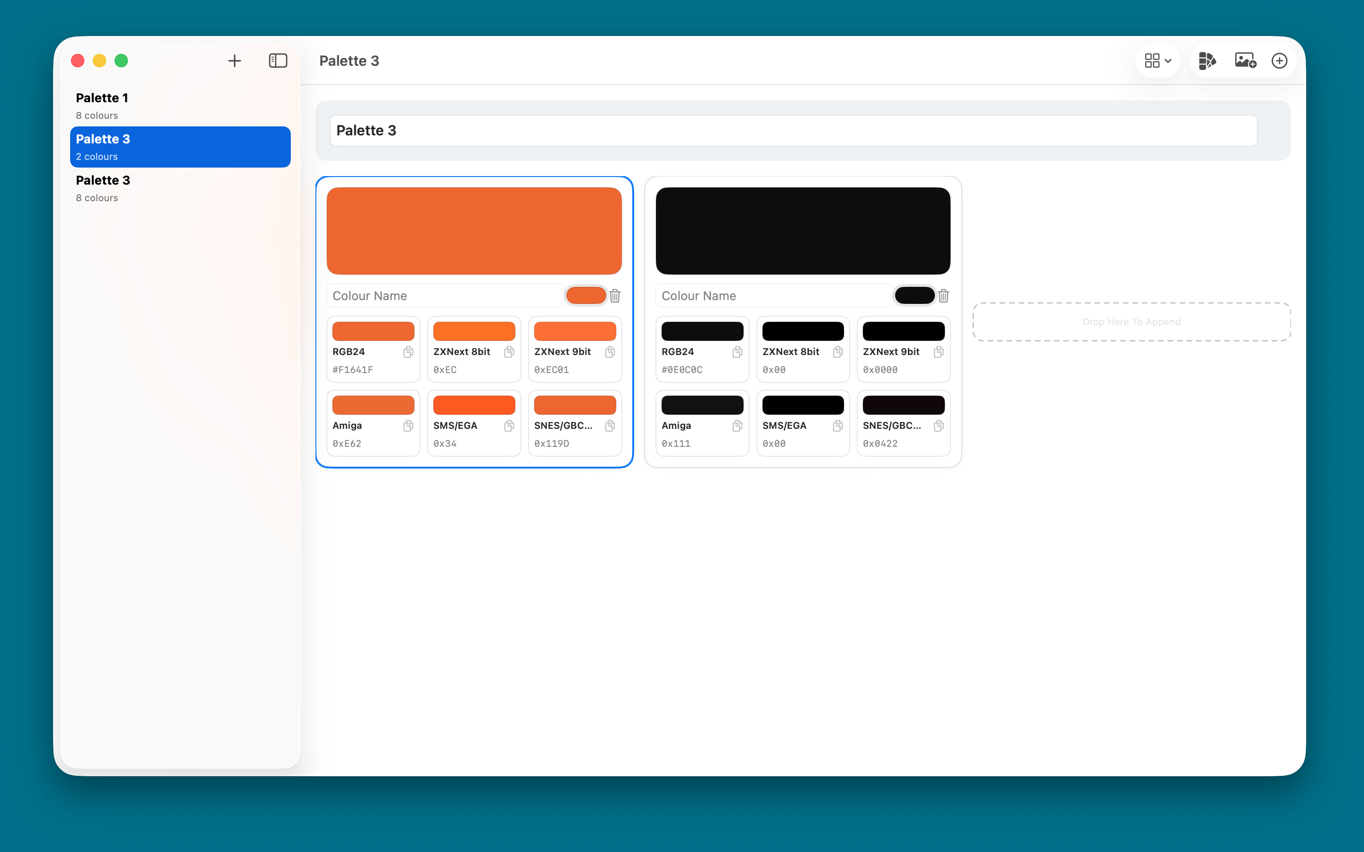Click the palette swatches export icon
This screenshot has width=1364, height=852.
point(1207,61)
